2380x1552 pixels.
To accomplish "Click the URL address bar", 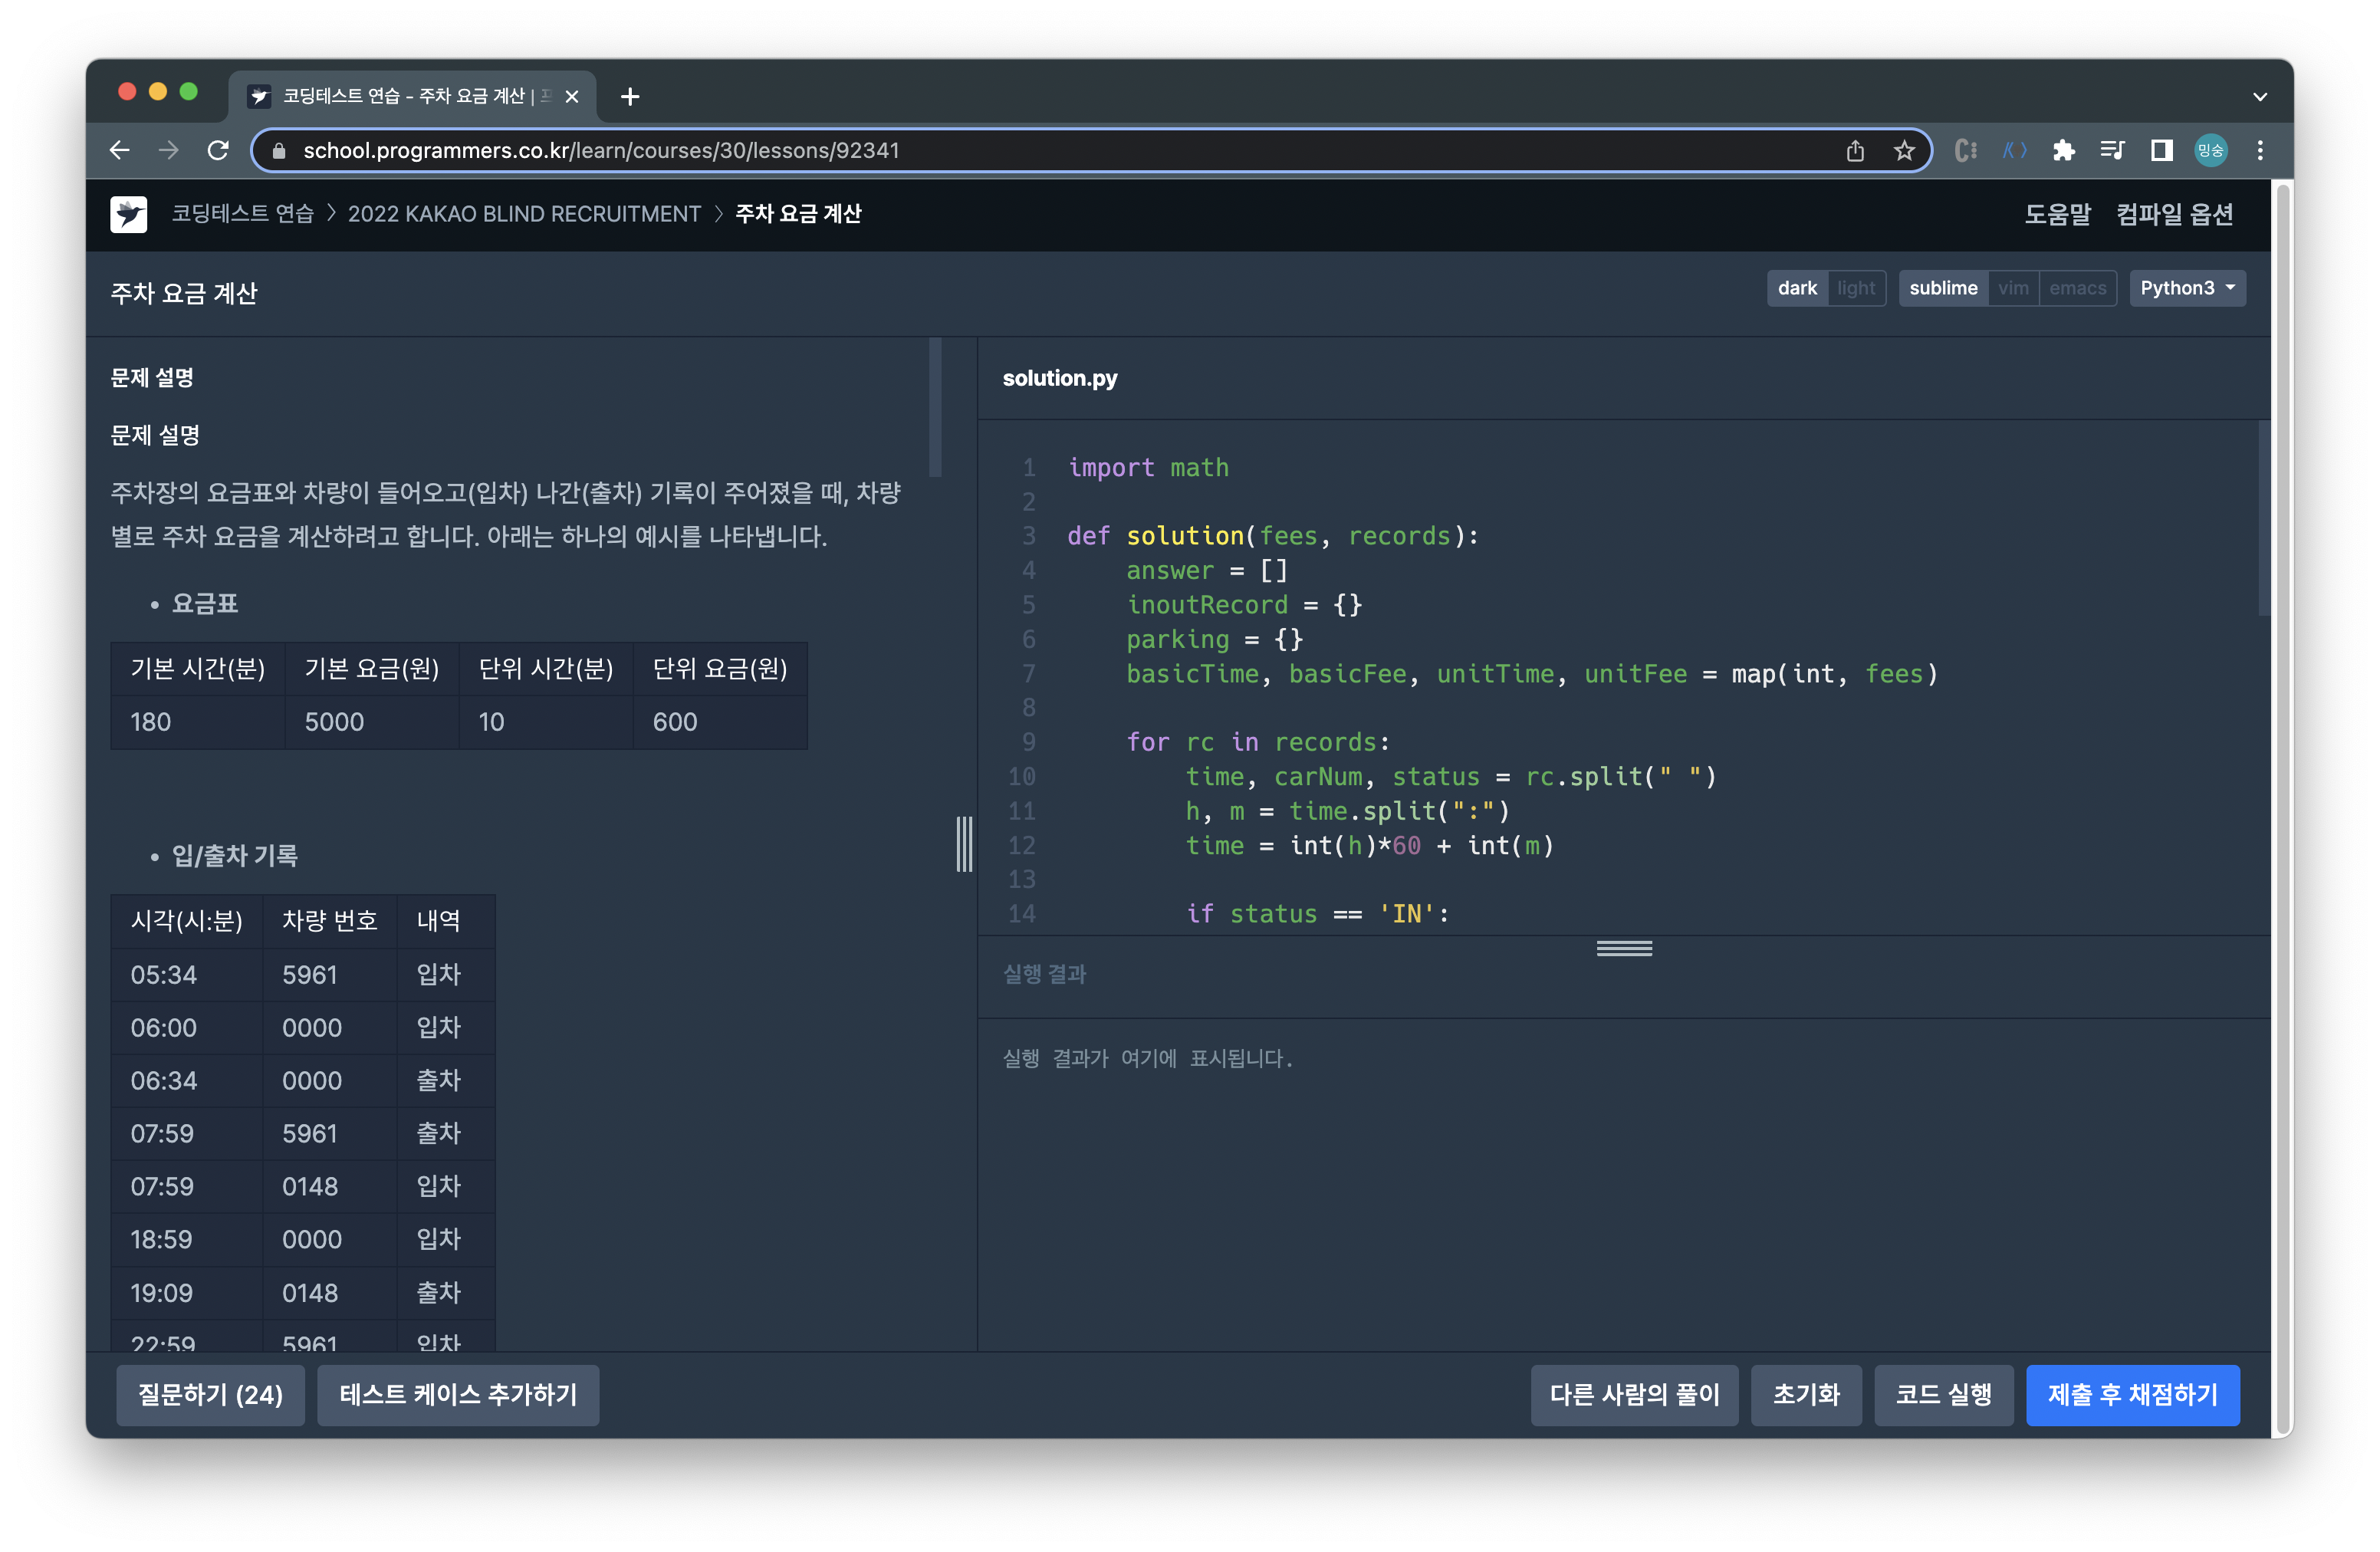I will (1000, 150).
